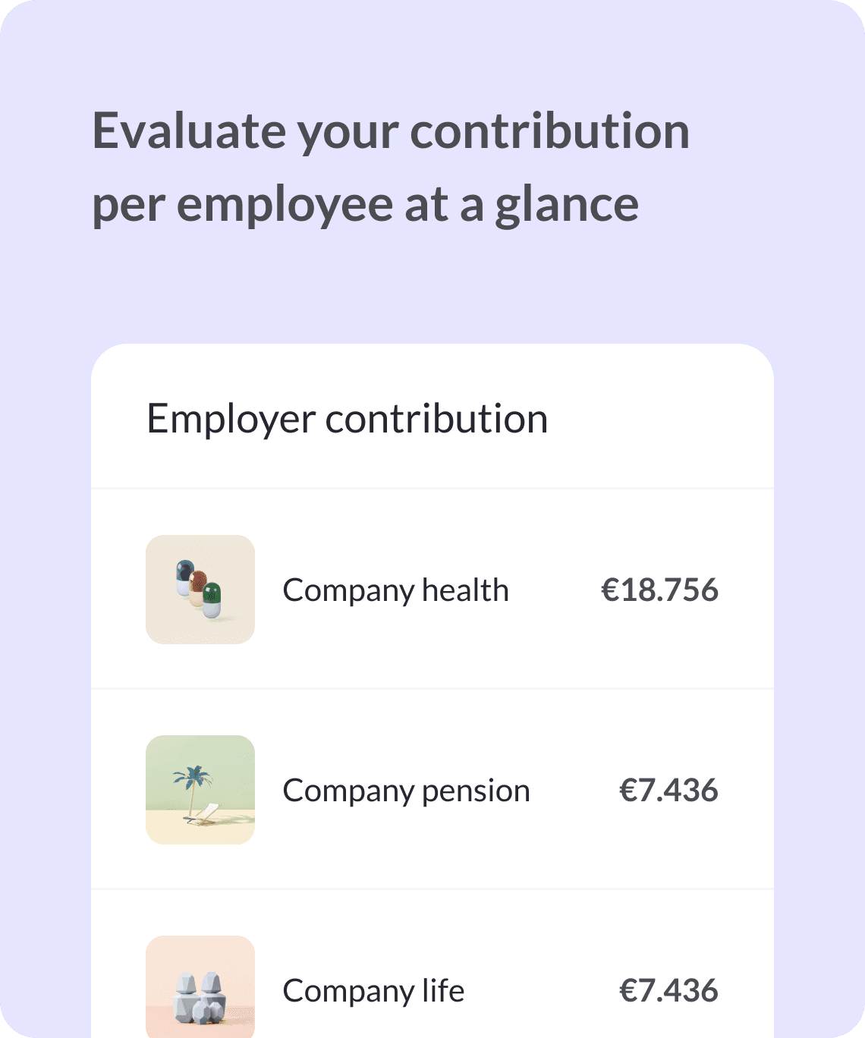Image resolution: width=865 pixels, height=1038 pixels.
Task: Open the Company health row
Action: (x=432, y=590)
